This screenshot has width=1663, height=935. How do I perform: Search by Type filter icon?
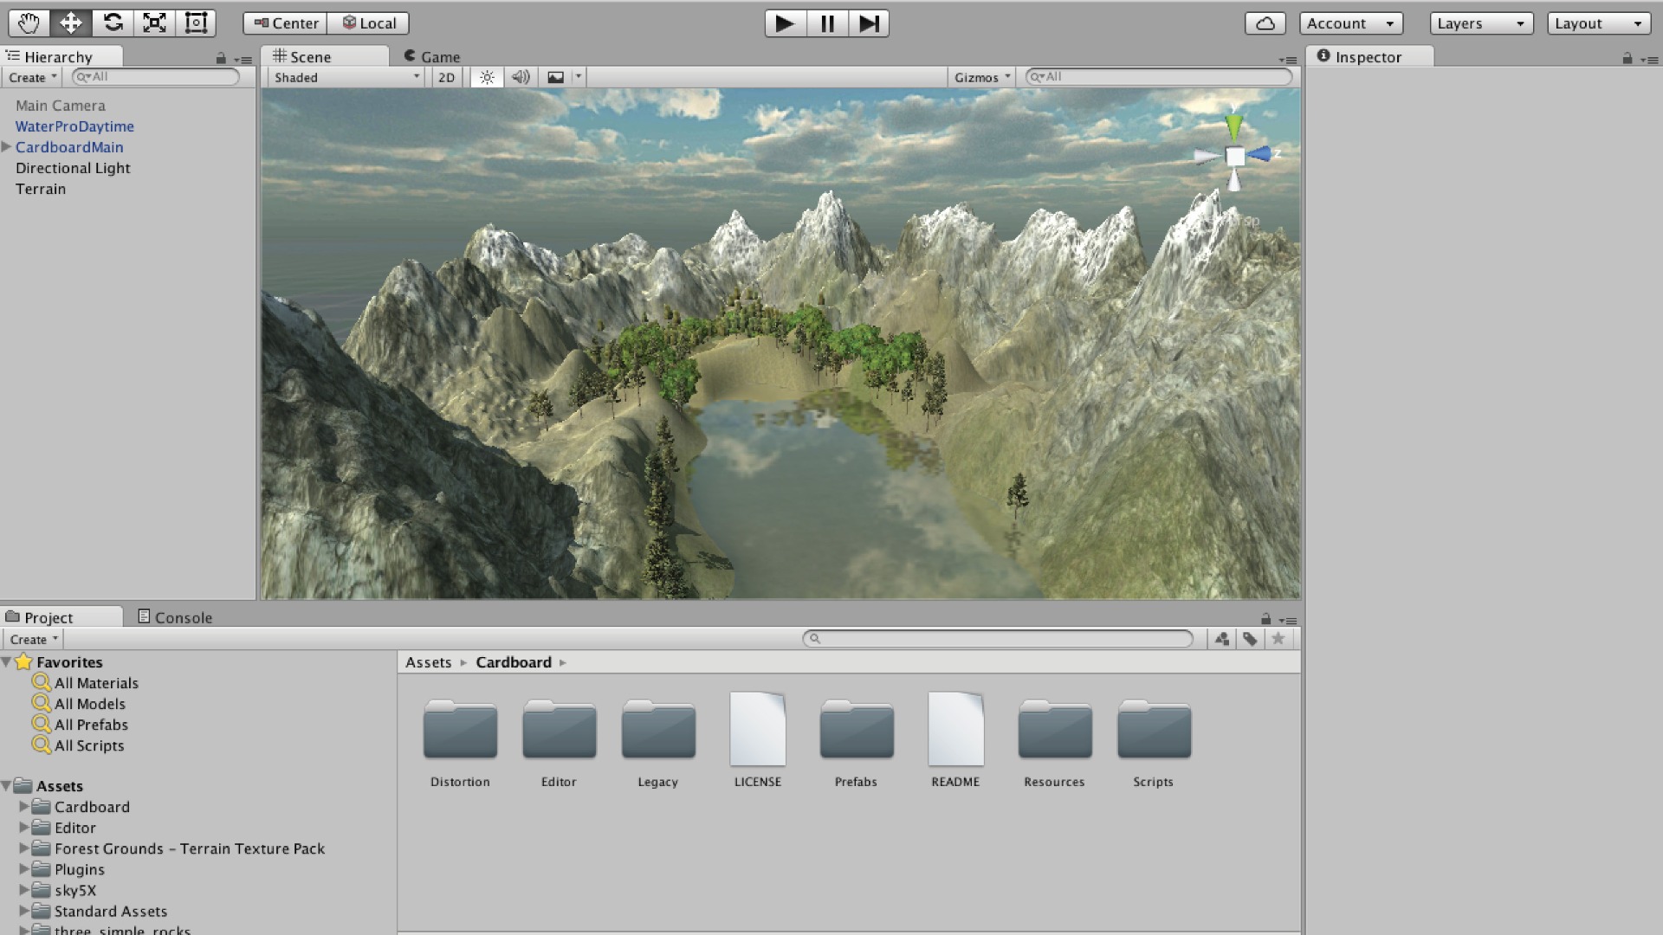tap(1222, 639)
